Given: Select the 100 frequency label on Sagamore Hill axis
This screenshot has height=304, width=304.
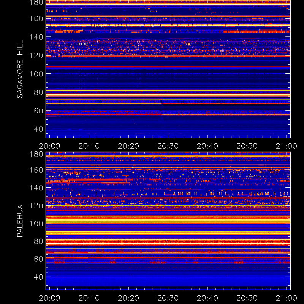Looking at the screenshot, I should coord(36,74).
